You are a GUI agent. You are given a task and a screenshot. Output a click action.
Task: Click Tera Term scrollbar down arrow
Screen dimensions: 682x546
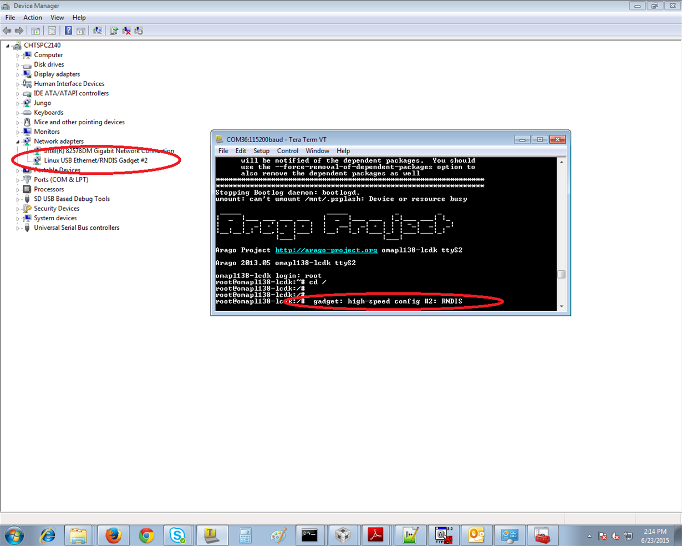click(x=561, y=306)
